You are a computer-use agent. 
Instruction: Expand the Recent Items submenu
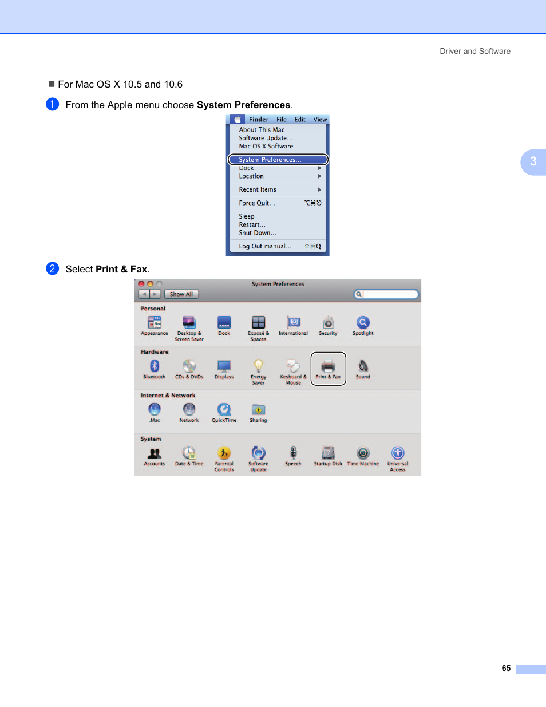coord(278,189)
